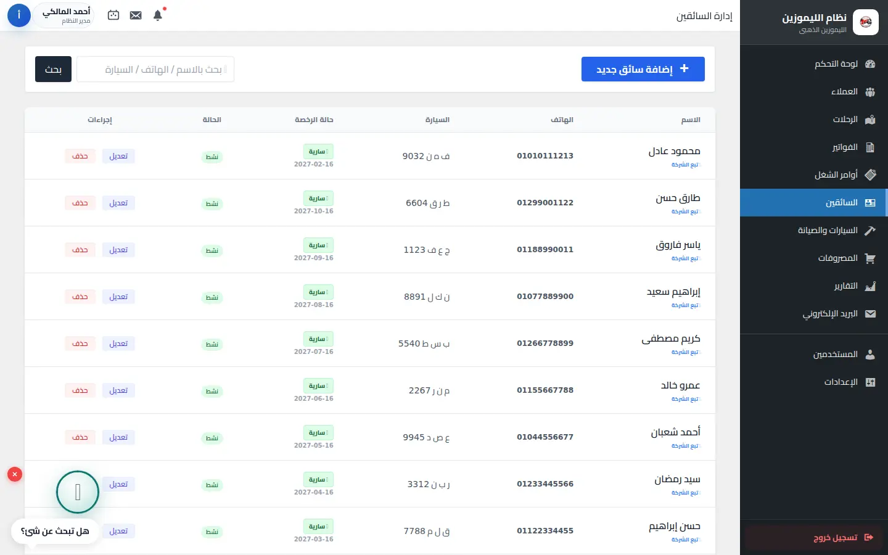The height and width of the screenshot is (555, 888).
Task: Click تعديل for محمود عادل
Action: click(118, 156)
